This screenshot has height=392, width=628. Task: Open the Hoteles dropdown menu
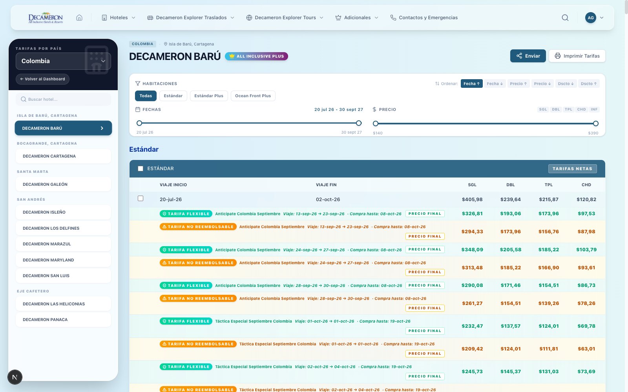pyautogui.click(x=119, y=18)
